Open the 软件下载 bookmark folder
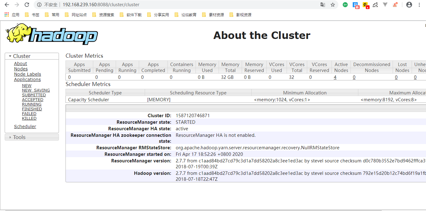Viewport: 426px width, 211px height. tap(130, 15)
